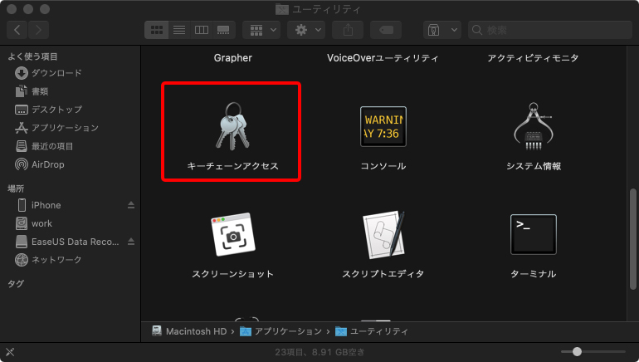Click the back navigation button

(17, 30)
